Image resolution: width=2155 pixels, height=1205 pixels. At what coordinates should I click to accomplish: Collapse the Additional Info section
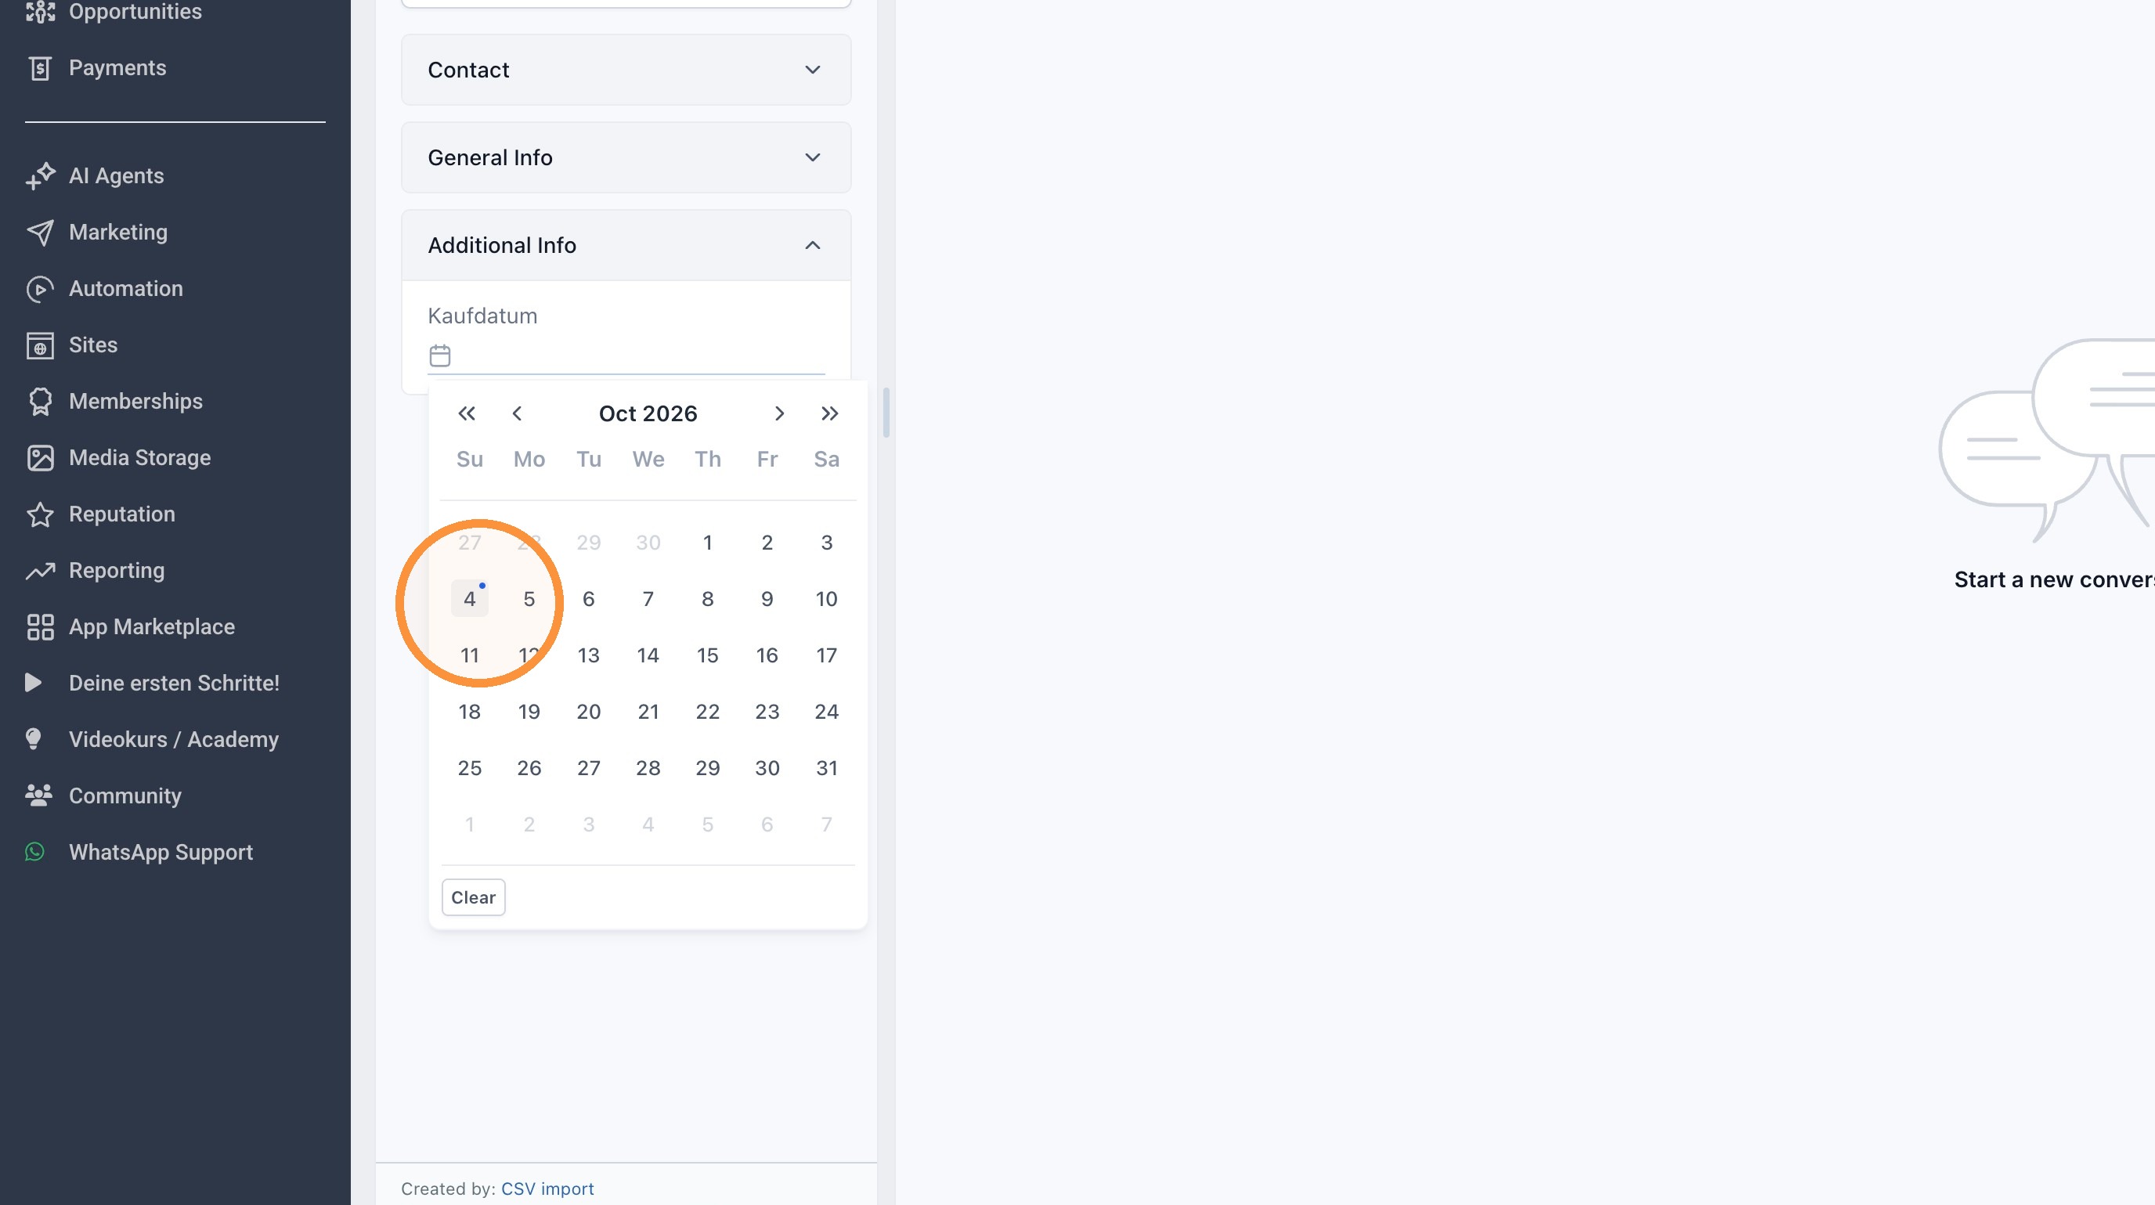[x=626, y=245]
